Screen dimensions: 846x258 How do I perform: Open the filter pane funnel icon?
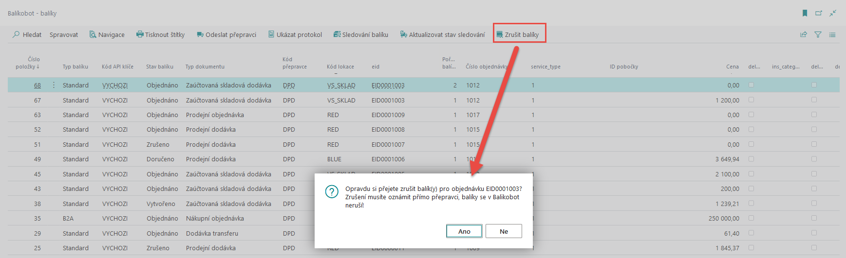tap(818, 34)
